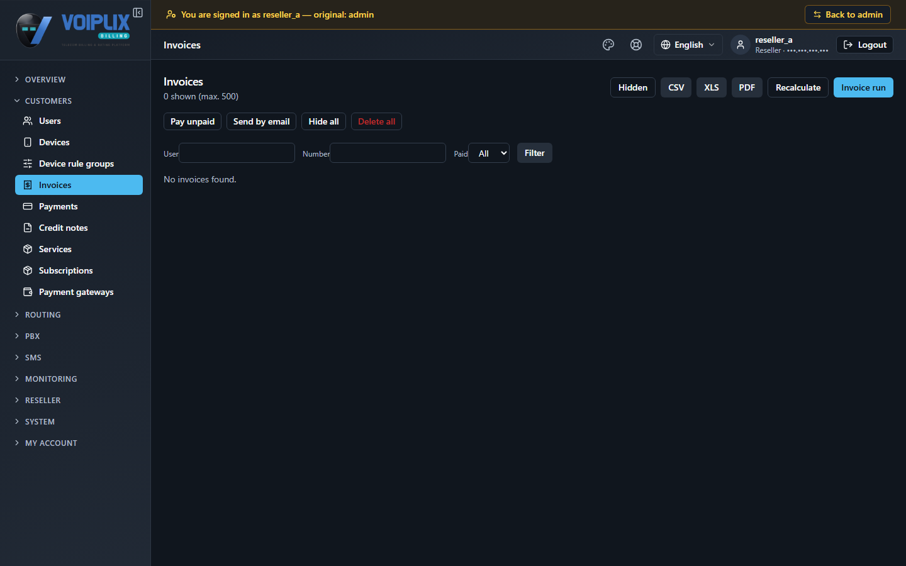Open the English language dropdown
This screenshot has height=566, width=906.
(688, 45)
